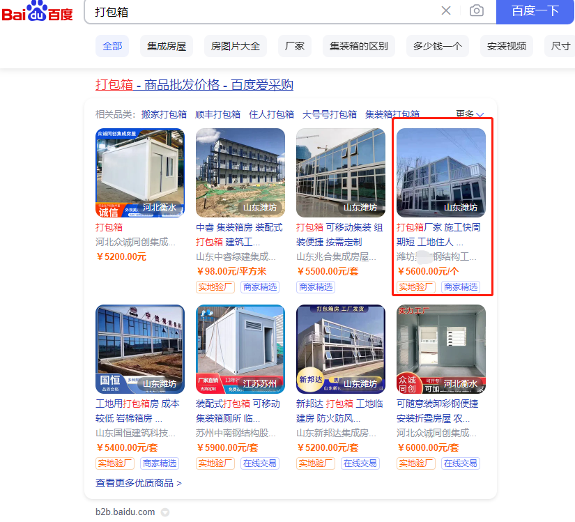Viewport: 575px width, 522px height.
Task: Click 实地验厂 badge under ¥5600 product
Action: pos(416,287)
